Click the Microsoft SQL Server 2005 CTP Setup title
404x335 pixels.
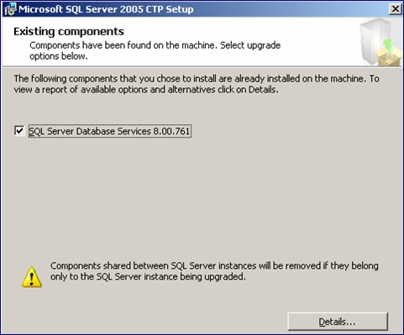(106, 9)
